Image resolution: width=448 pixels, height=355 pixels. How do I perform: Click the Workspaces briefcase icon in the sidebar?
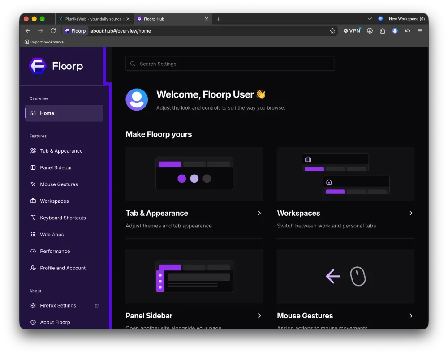pos(33,201)
